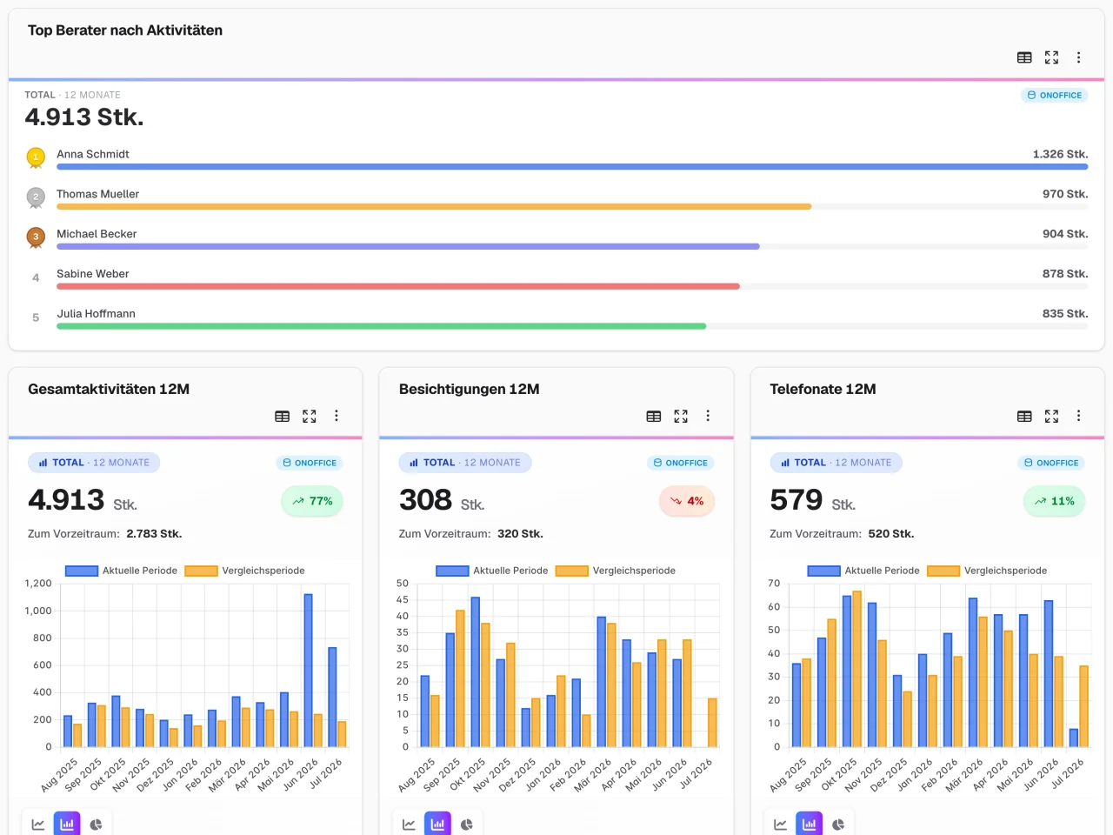1113x835 pixels.
Task: Click ONOFFICE badge in Besichtigungen card
Action: [x=681, y=464]
